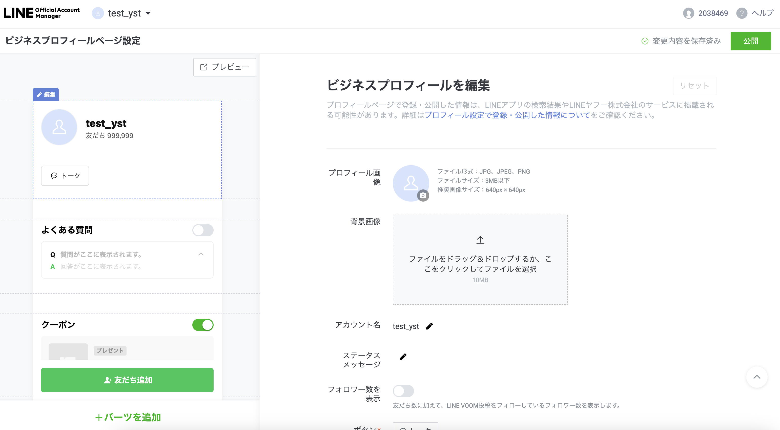780x430 pixels.
Task: Click the camera icon on profile image
Action: coord(423,196)
